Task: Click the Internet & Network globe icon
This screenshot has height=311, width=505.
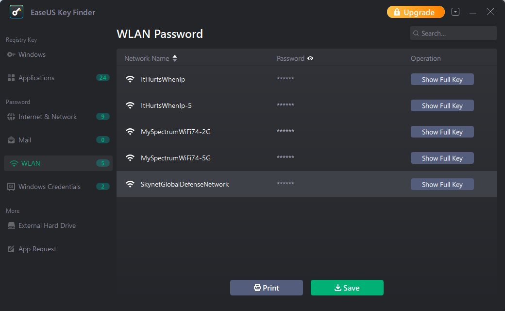Action: (x=11, y=117)
